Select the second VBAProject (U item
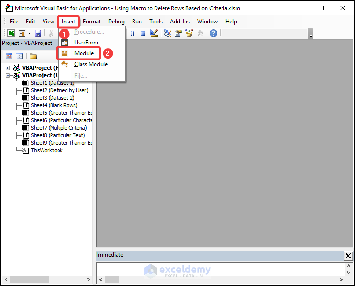Screen dimensions: 355x286 point(40,75)
